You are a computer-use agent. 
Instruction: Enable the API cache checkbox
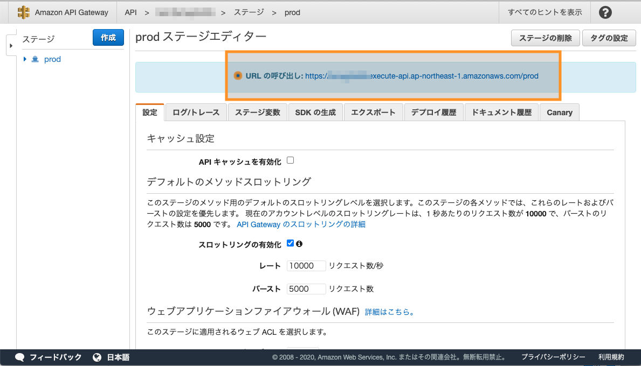[x=290, y=160]
